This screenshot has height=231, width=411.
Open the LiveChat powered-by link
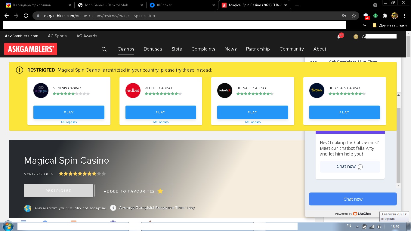(362, 214)
